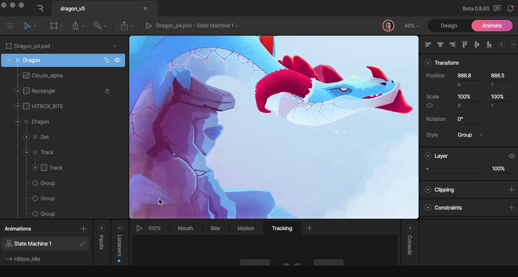Play the state machine from the top toolbar
518x277 pixels.
(149, 26)
